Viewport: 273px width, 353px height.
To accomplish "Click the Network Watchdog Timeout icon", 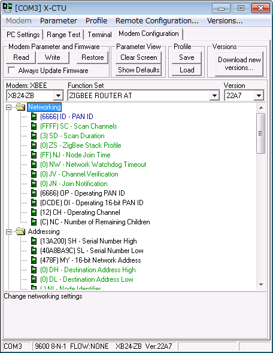I will point(34,165).
